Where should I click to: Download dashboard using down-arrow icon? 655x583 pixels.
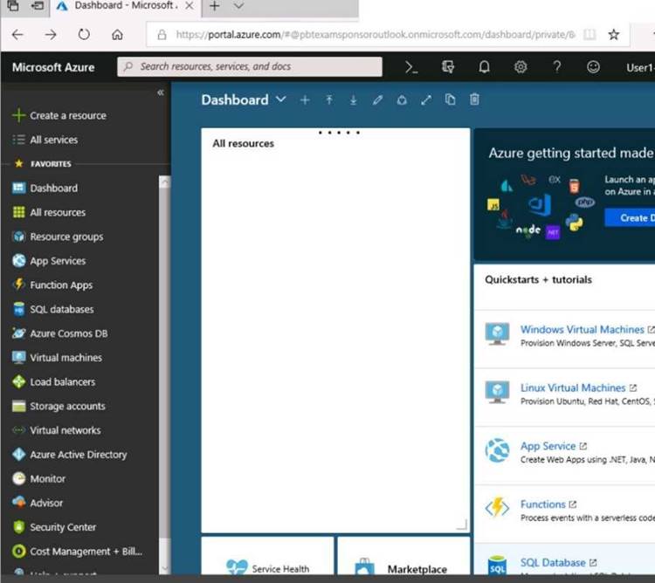click(x=354, y=100)
